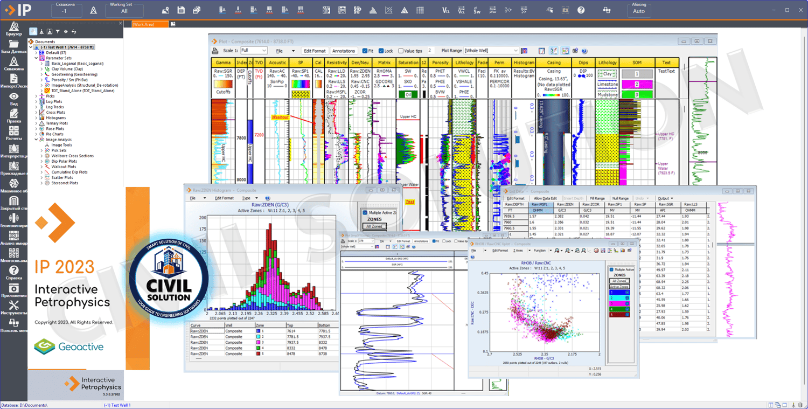Toggle zone 4 checkbox in the Xplot zones list
The image size is (808, 409).
(x=627, y=309)
